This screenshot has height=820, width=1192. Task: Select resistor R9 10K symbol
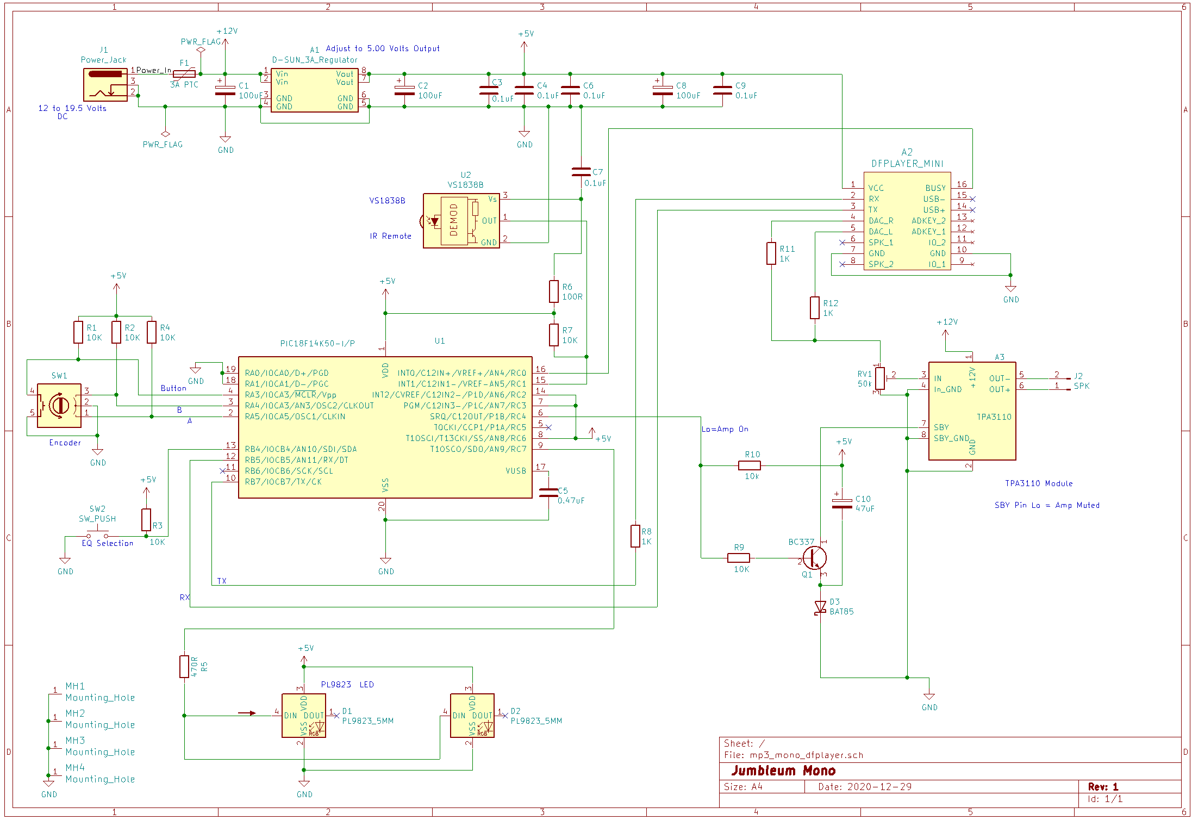tap(739, 558)
